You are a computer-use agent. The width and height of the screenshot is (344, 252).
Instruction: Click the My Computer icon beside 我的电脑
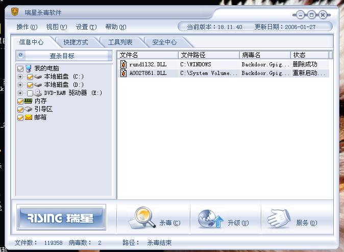pyautogui.click(x=29, y=68)
